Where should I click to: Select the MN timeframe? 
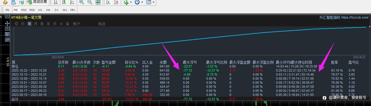73,10
